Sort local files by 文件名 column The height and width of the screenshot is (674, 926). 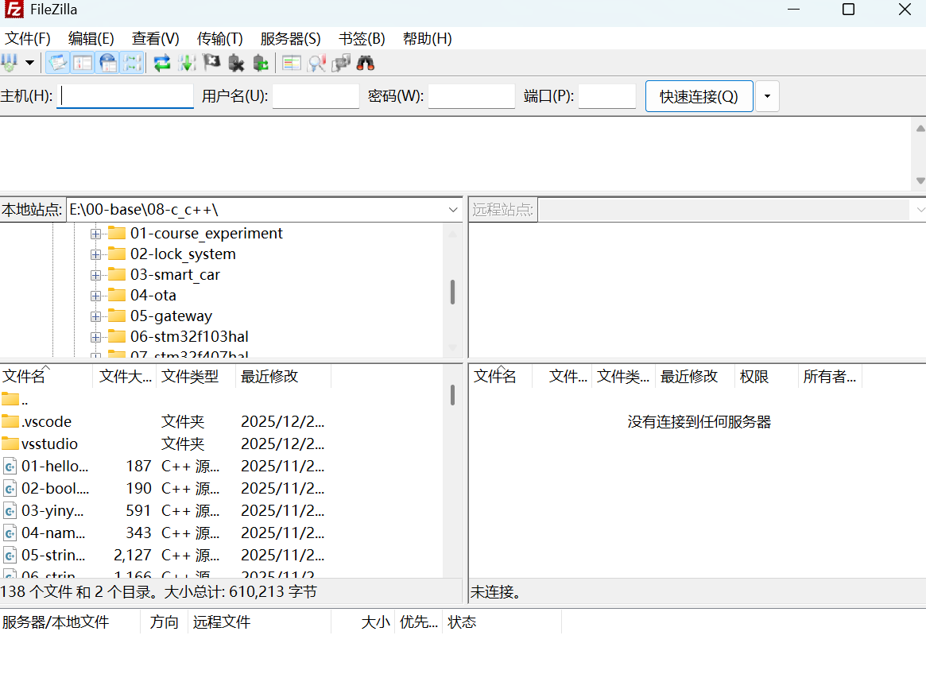pyautogui.click(x=46, y=376)
